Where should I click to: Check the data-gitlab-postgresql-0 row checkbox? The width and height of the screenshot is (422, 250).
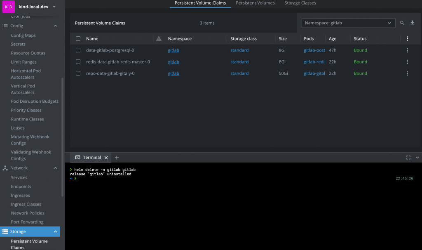tap(78, 50)
